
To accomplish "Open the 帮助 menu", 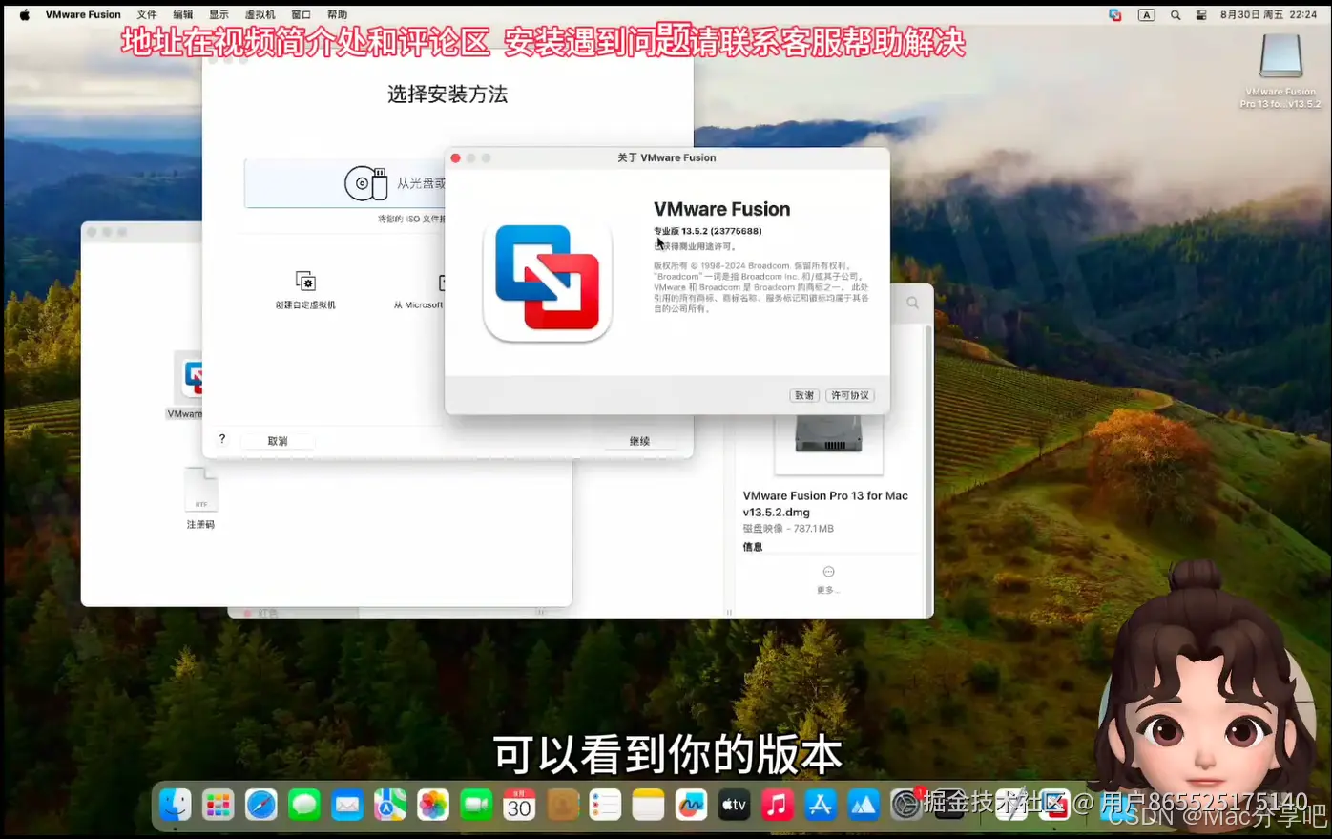I will pyautogui.click(x=337, y=14).
